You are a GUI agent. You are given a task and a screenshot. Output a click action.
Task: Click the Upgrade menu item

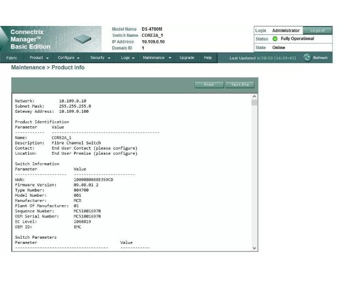coord(187,58)
